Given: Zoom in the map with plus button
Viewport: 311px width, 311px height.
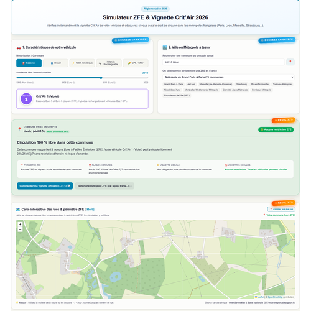Looking at the screenshot, I should pyautogui.click(x=20, y=225).
